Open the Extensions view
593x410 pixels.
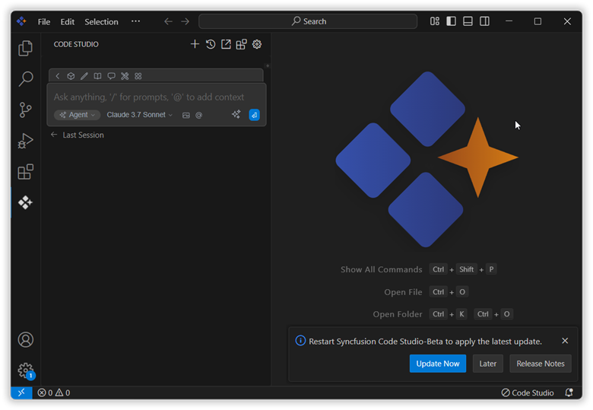tap(25, 172)
